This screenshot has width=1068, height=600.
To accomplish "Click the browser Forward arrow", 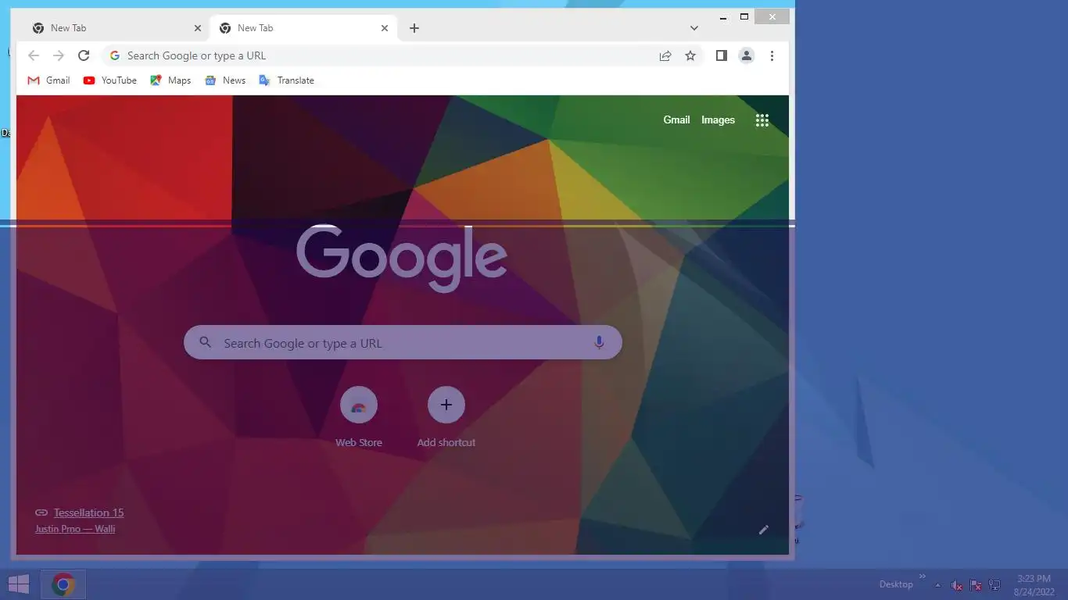I will pyautogui.click(x=59, y=55).
